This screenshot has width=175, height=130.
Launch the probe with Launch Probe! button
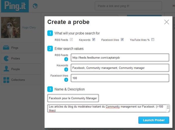pos(154,120)
